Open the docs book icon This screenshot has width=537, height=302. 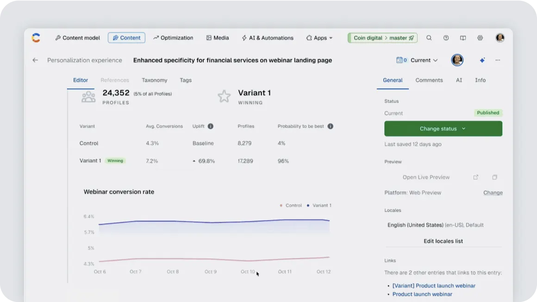(463, 38)
